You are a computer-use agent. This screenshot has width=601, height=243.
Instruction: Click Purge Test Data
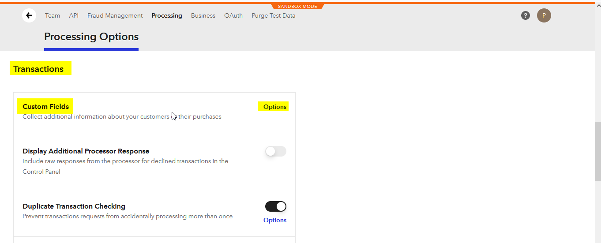coord(273,15)
